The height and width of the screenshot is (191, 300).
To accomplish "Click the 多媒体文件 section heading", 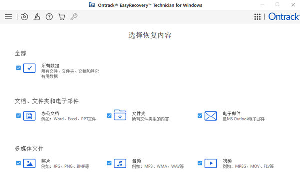I will 29,148.
